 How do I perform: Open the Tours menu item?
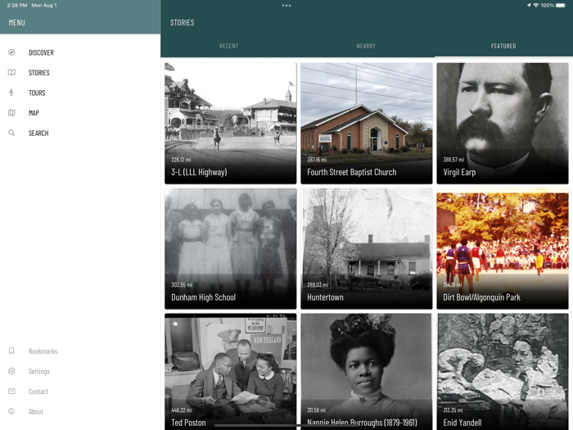pyautogui.click(x=37, y=93)
